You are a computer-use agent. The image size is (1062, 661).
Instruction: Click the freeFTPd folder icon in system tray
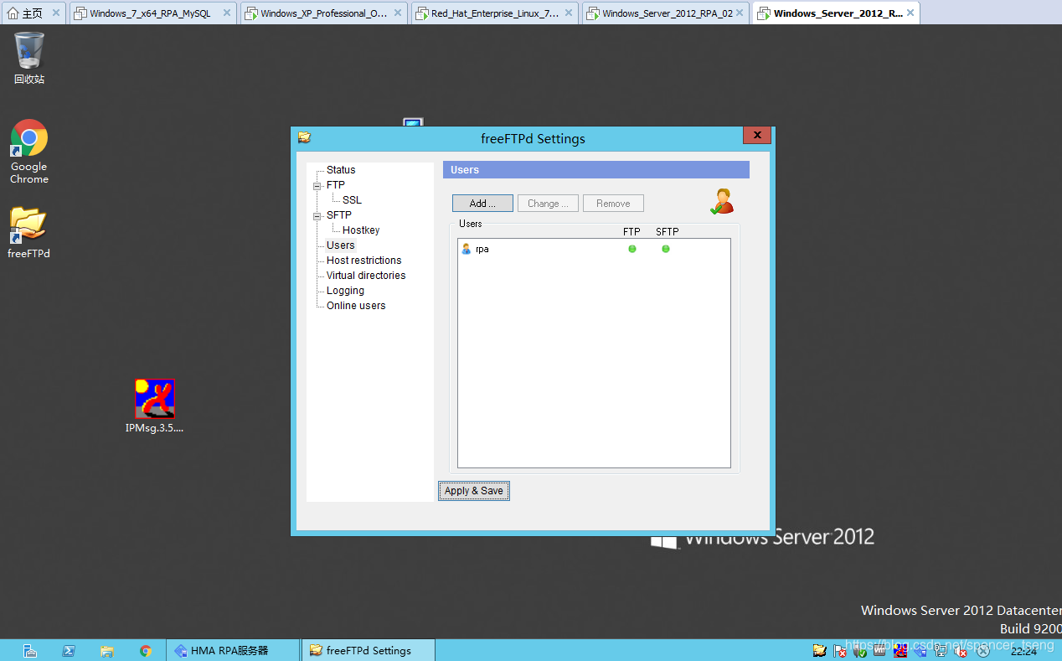pos(820,650)
